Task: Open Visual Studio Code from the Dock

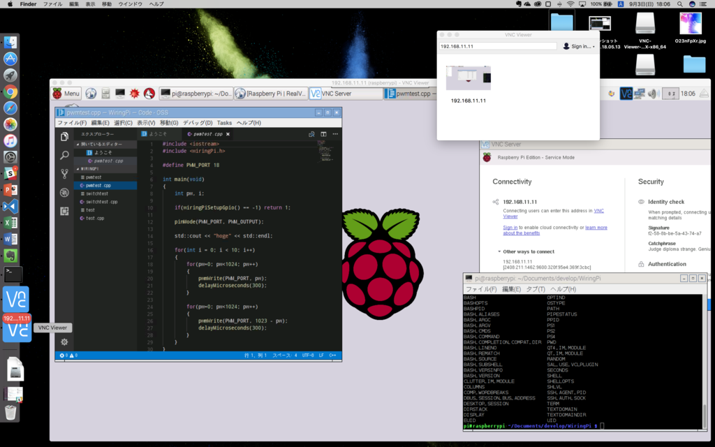Action: click(10, 207)
